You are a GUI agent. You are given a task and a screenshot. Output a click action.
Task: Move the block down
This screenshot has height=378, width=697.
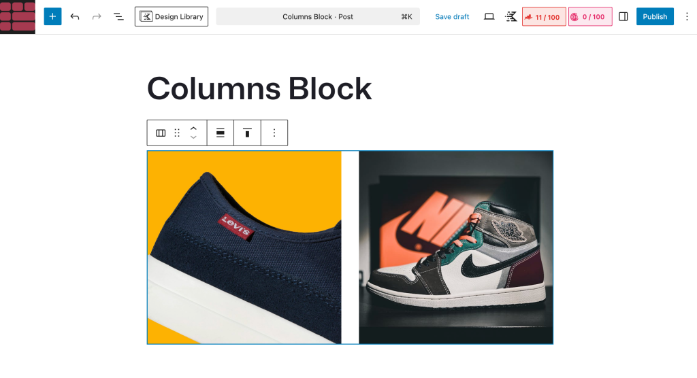click(x=193, y=138)
